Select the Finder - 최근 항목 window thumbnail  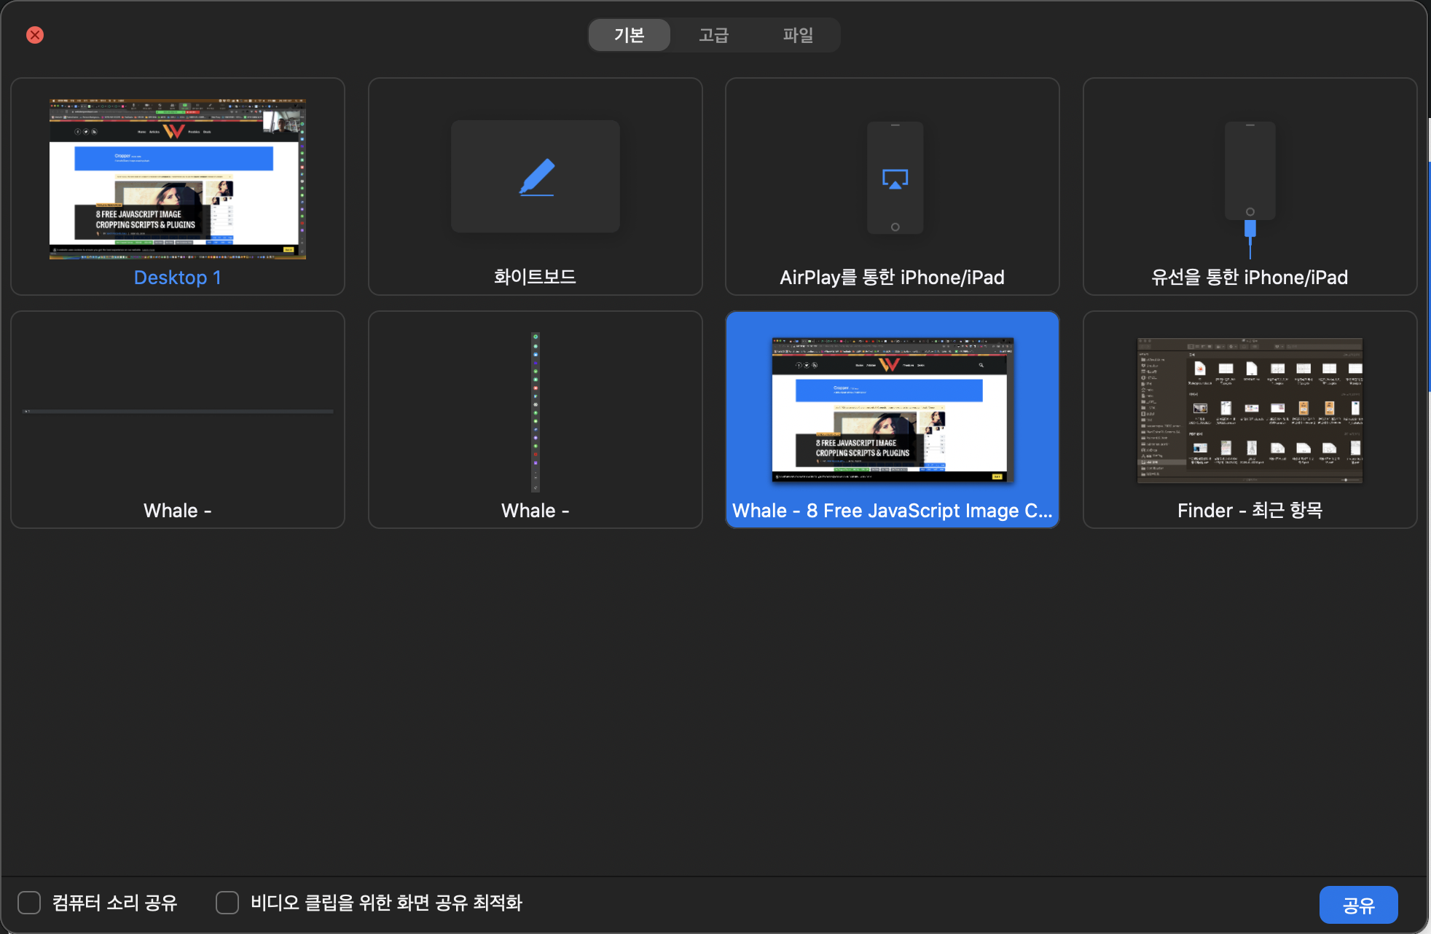click(x=1250, y=410)
